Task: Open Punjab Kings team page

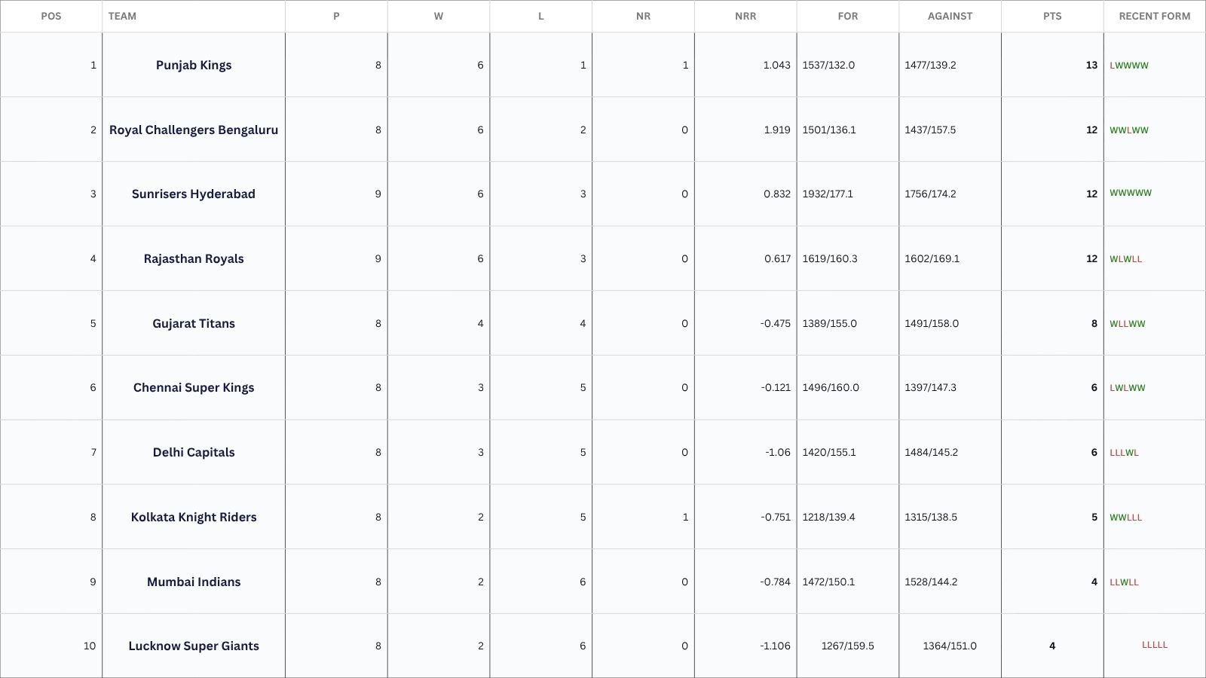Action: coord(194,65)
